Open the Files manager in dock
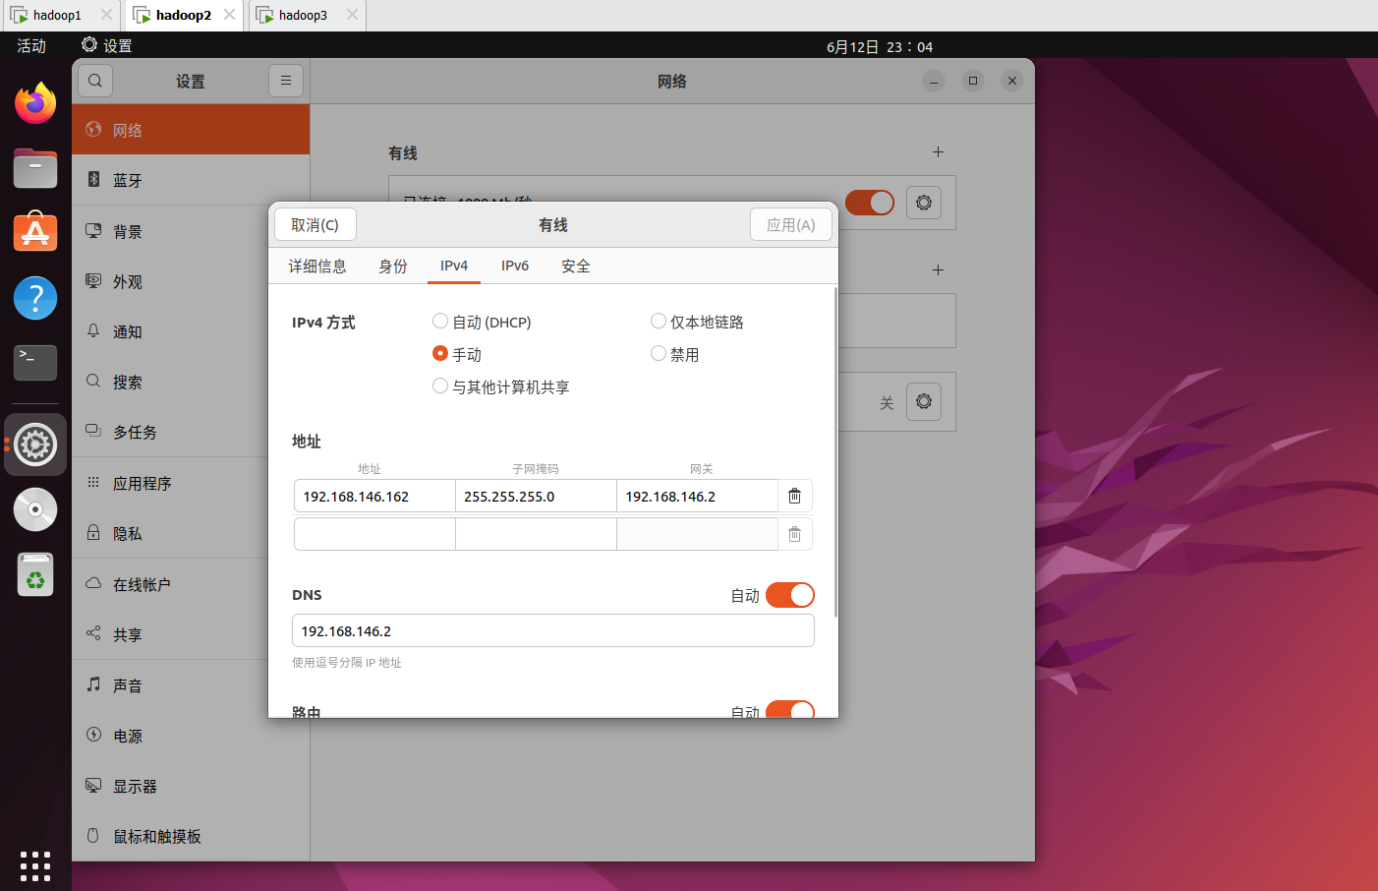The width and height of the screenshot is (1378, 891). (35, 168)
